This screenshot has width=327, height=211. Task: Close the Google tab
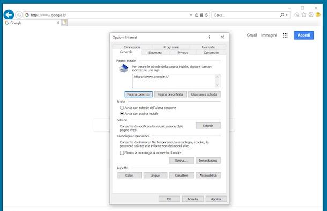(x=58, y=23)
